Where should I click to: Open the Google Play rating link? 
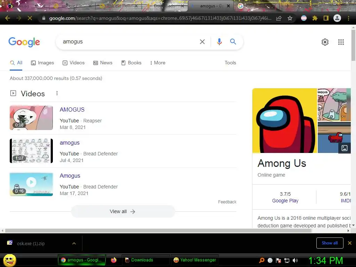[x=285, y=201]
